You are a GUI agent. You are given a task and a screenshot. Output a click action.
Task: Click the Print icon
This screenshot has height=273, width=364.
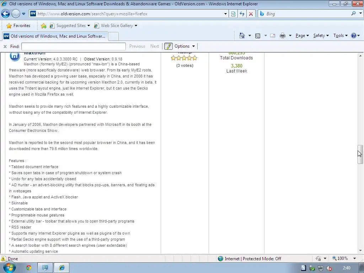(283, 36)
